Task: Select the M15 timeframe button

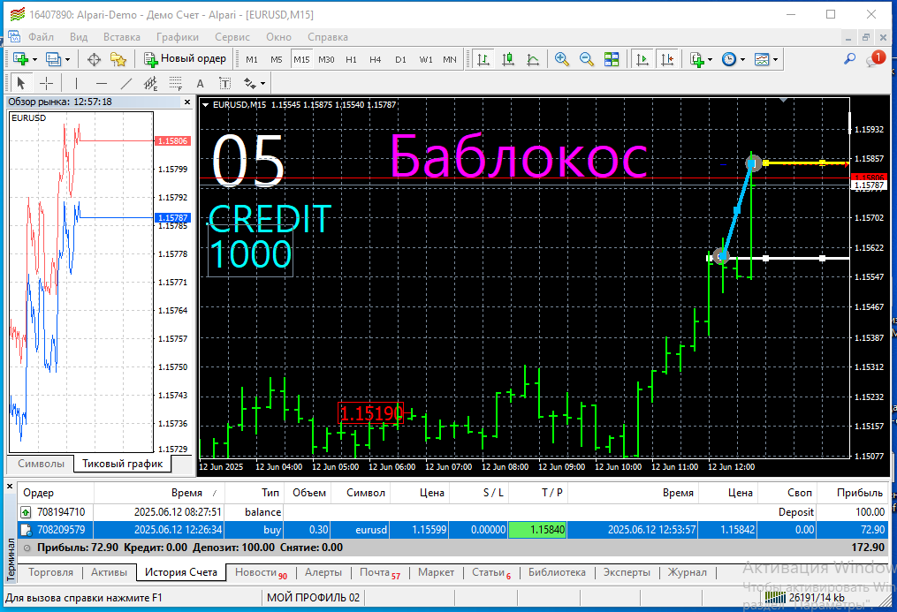Action: pos(301,59)
